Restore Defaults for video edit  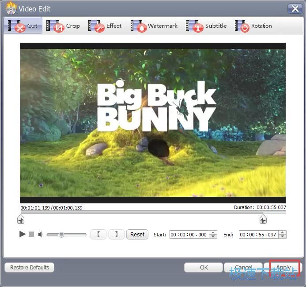click(29, 267)
